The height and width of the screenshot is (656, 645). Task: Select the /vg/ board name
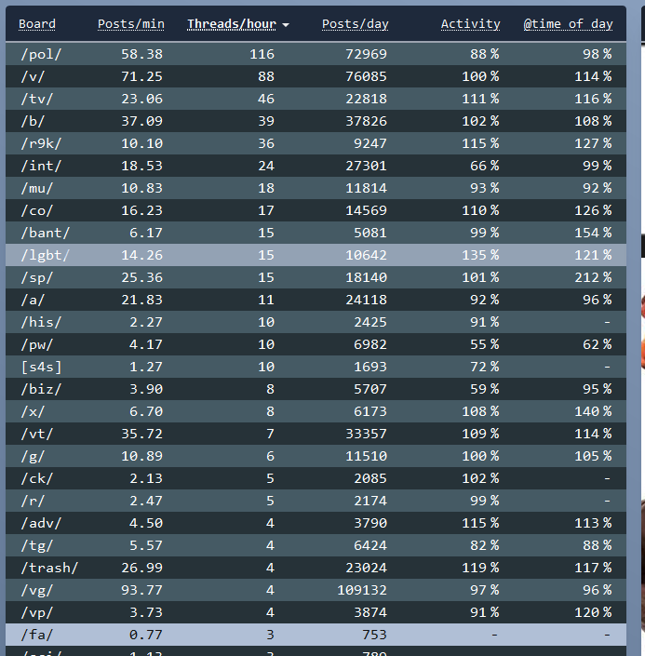(x=37, y=590)
